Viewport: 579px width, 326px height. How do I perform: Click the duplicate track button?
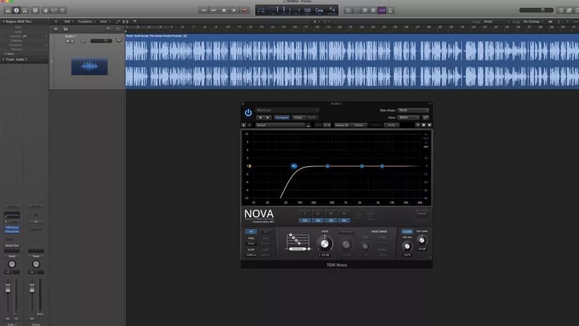[x=66, y=29]
